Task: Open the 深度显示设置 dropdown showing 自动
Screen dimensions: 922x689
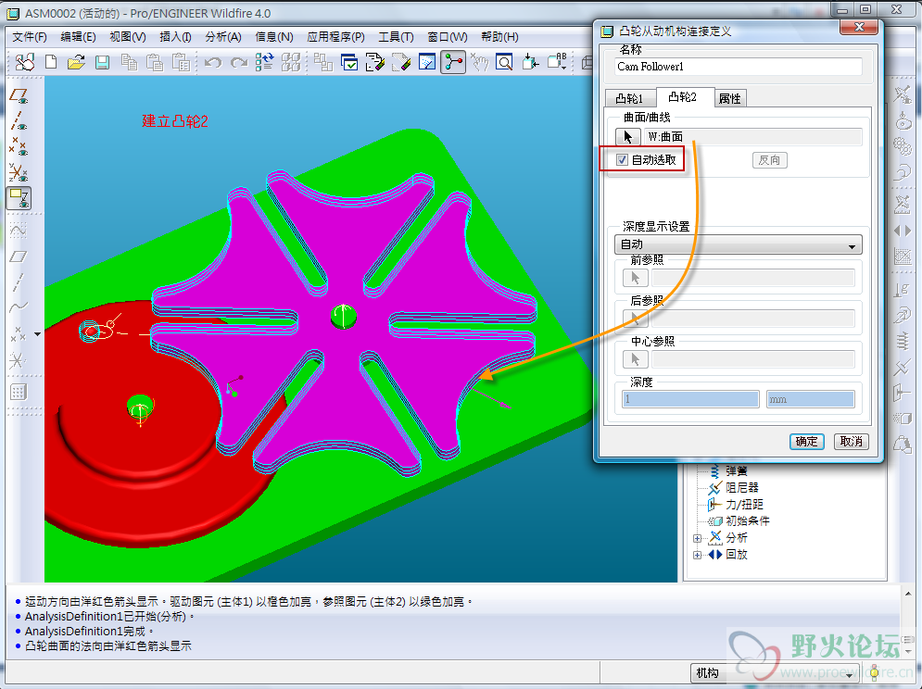Action: point(738,244)
